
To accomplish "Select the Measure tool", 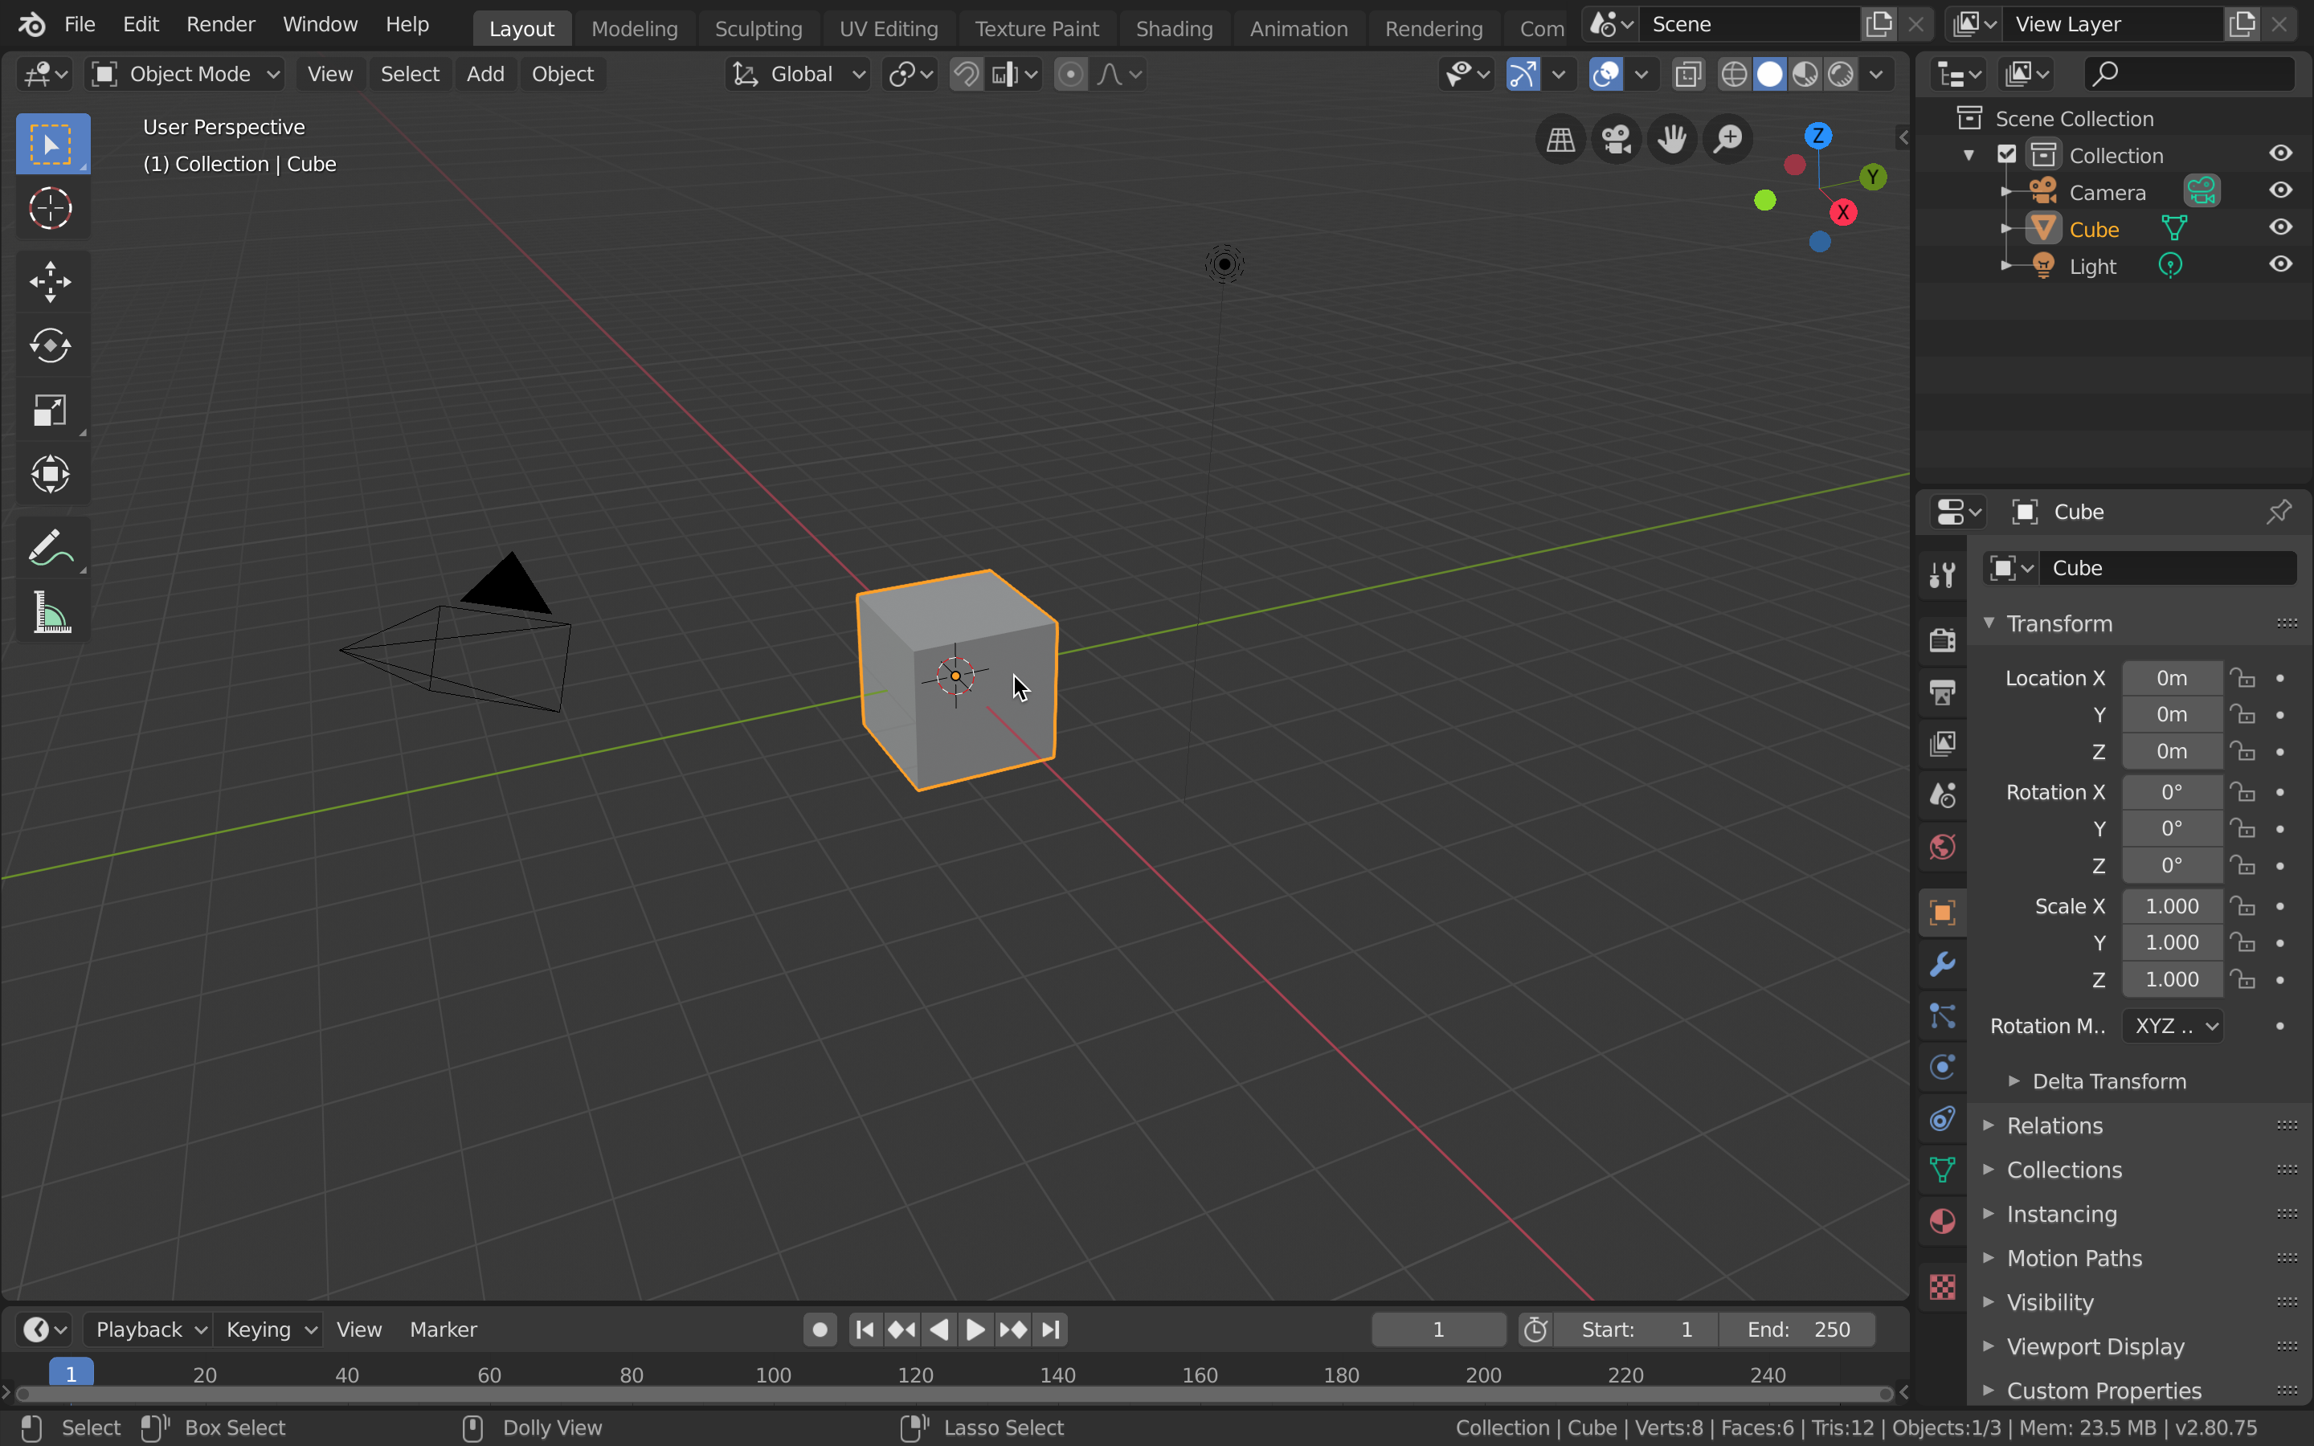I will coord(51,612).
